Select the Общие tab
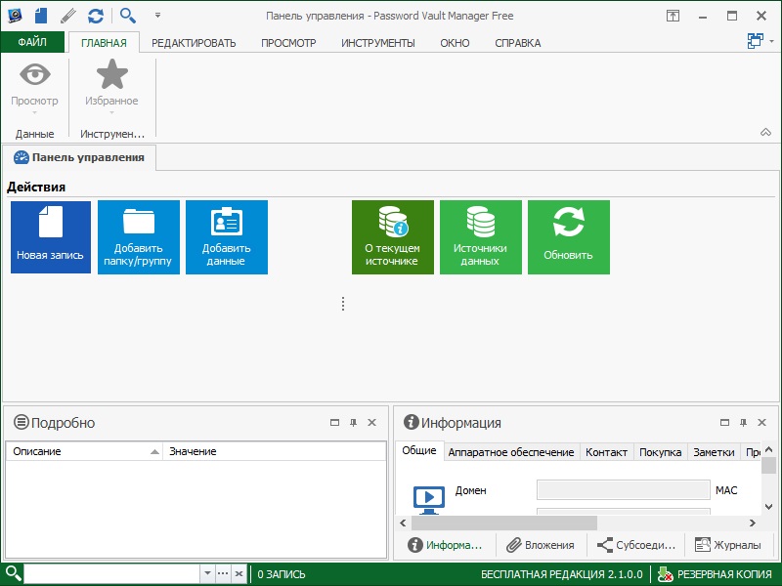 point(419,450)
